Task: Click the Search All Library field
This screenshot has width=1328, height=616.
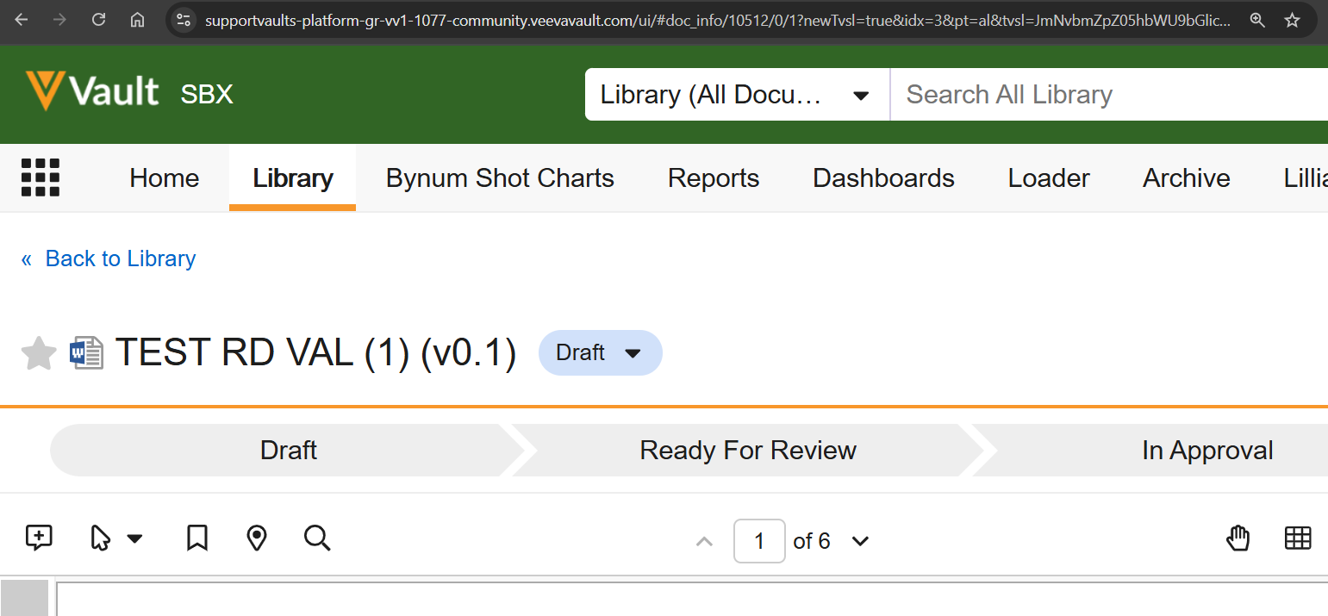Action: pyautogui.click(x=1103, y=95)
